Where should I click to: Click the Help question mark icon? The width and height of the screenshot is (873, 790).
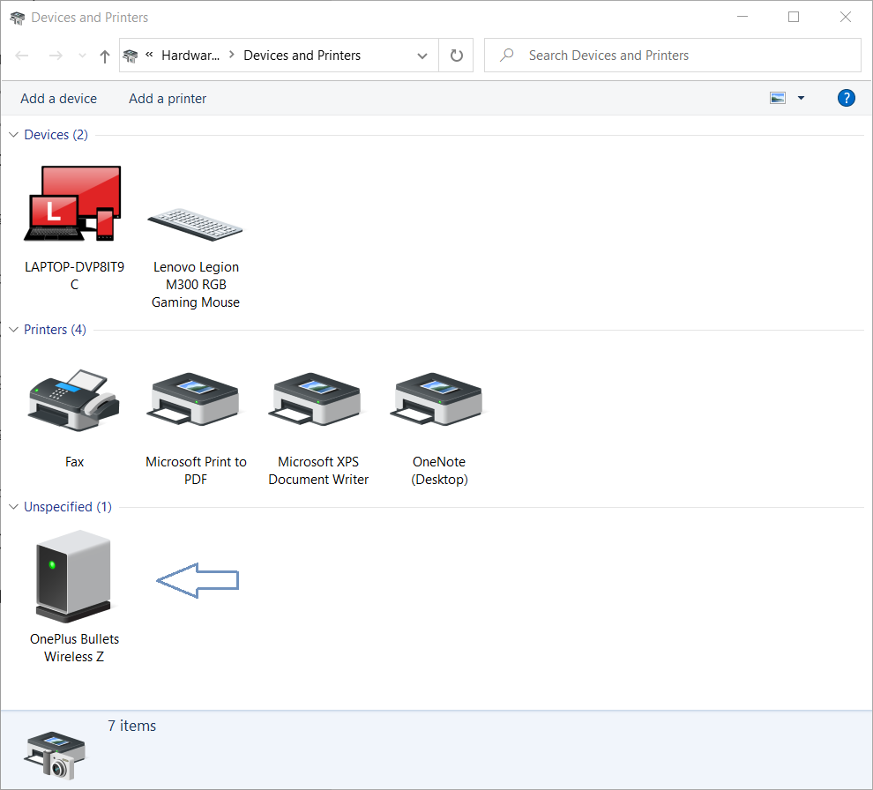pos(847,98)
